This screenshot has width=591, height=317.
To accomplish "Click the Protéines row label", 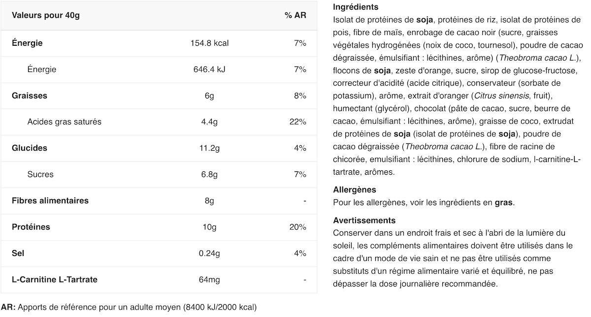I will pos(31,227).
